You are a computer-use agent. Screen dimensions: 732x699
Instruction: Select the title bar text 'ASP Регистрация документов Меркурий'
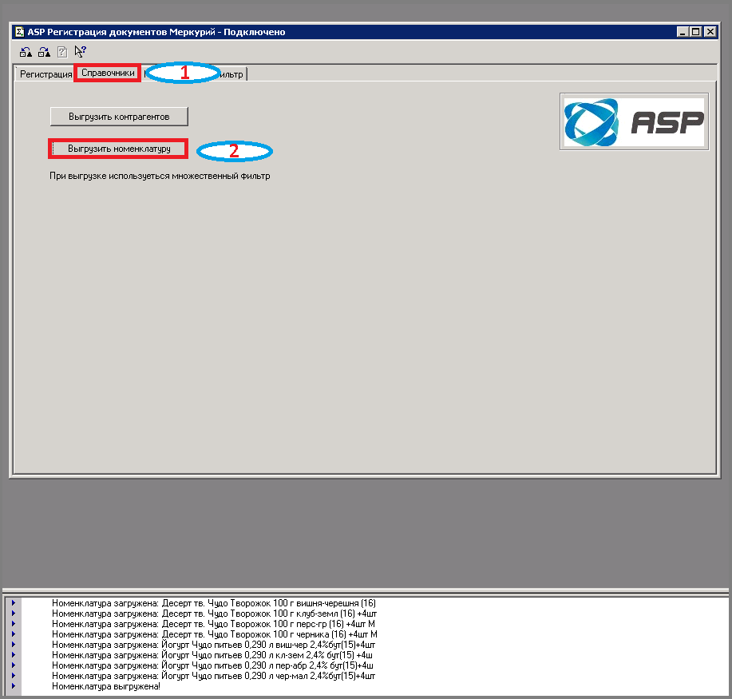(121, 32)
